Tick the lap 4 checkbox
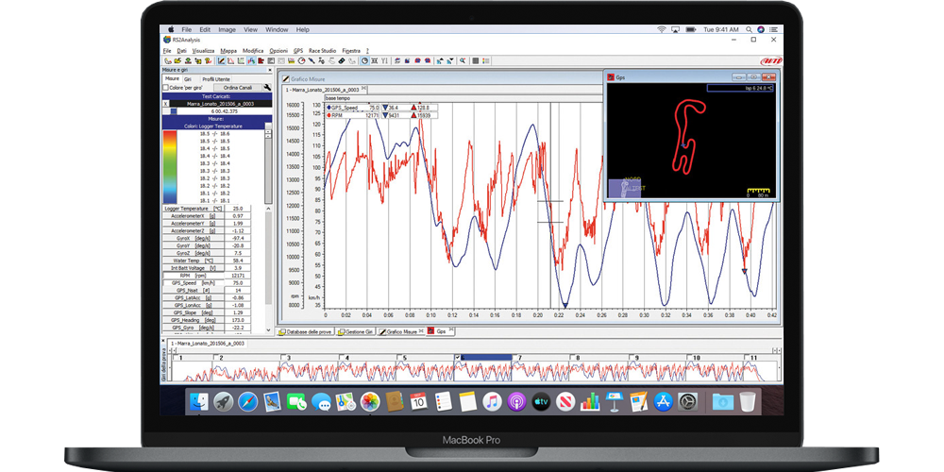 point(342,357)
